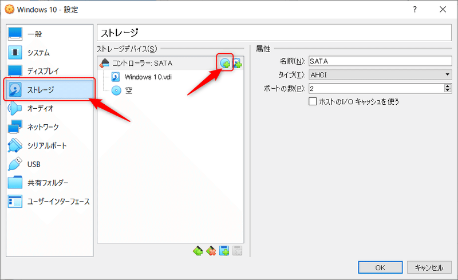Decrease port count with the down stepper arrow
This screenshot has height=280, width=458.
pos(448,90)
